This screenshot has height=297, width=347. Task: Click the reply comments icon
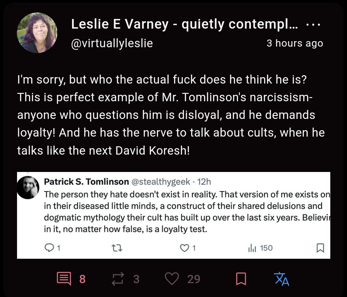click(x=64, y=279)
